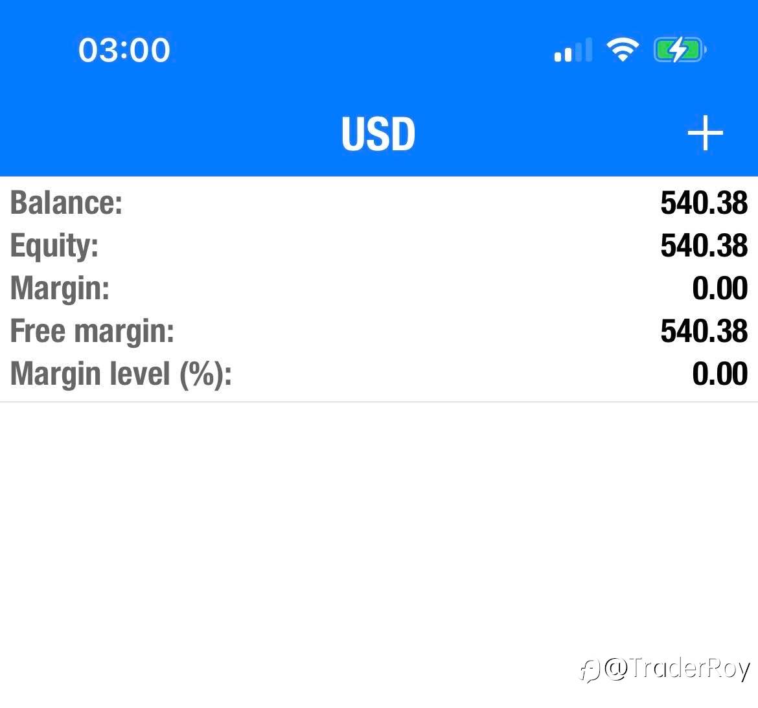The image size is (758, 708).
Task: Tap the Margin row's 0.00 value
Action: point(720,288)
